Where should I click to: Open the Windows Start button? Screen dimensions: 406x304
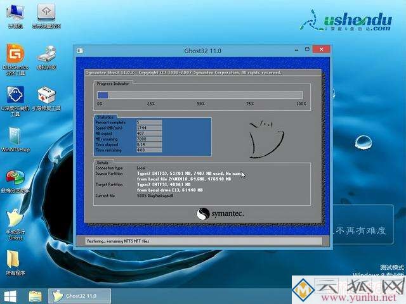pos(11,296)
